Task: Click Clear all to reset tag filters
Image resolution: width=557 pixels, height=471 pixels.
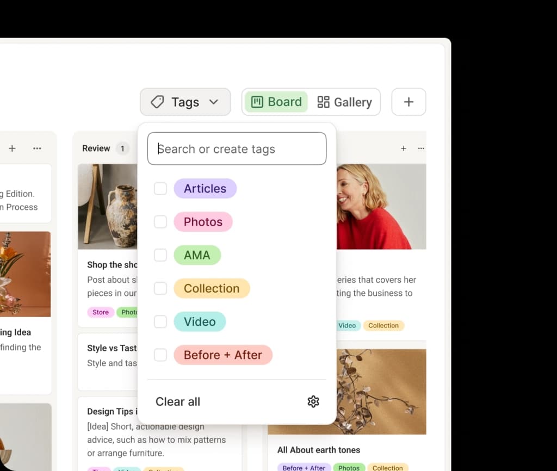Action: point(177,401)
